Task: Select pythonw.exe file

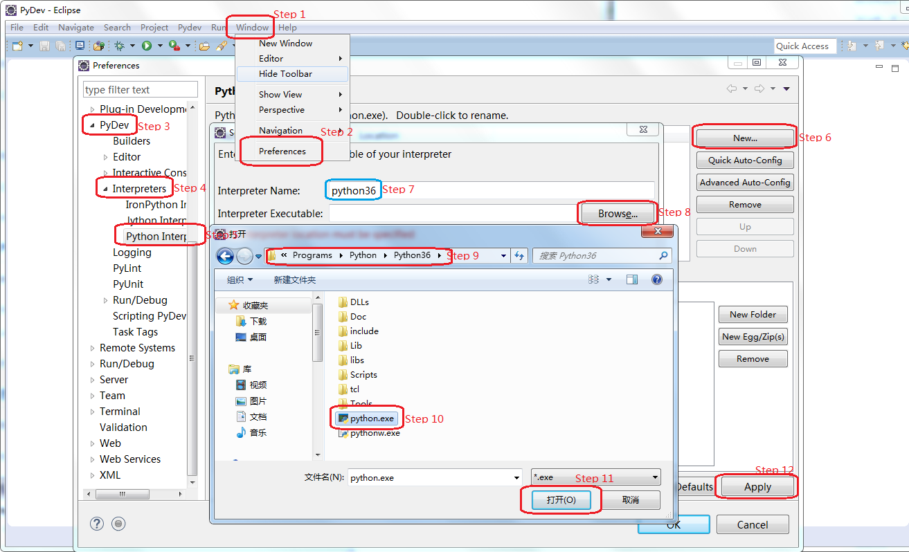Action: (369, 433)
